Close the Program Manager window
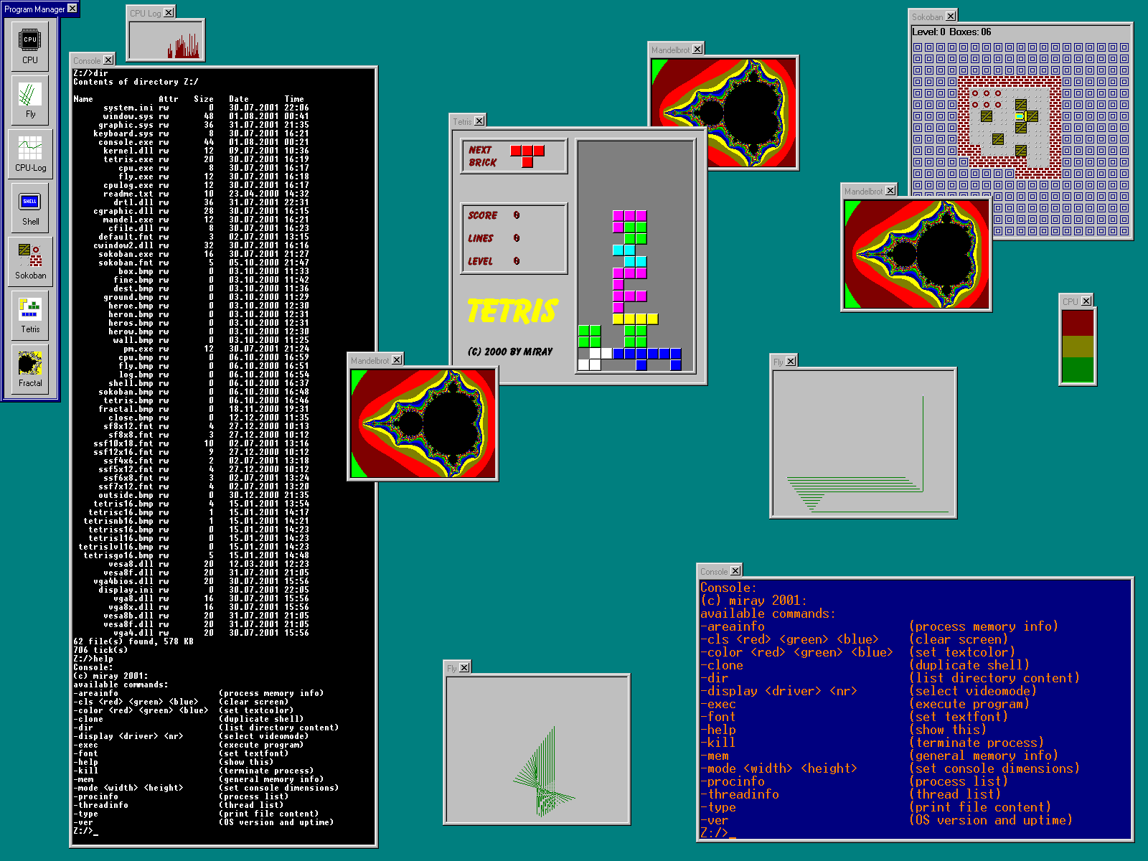 click(72, 9)
